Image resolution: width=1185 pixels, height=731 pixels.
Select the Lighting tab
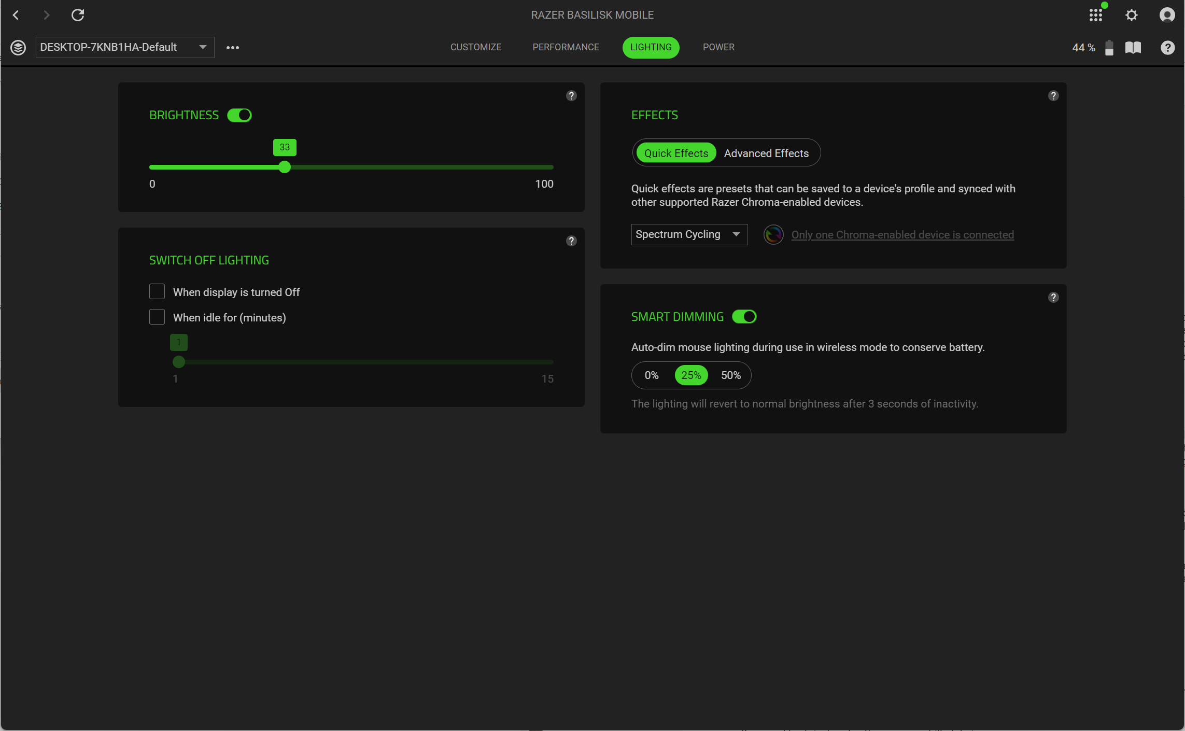pos(651,47)
